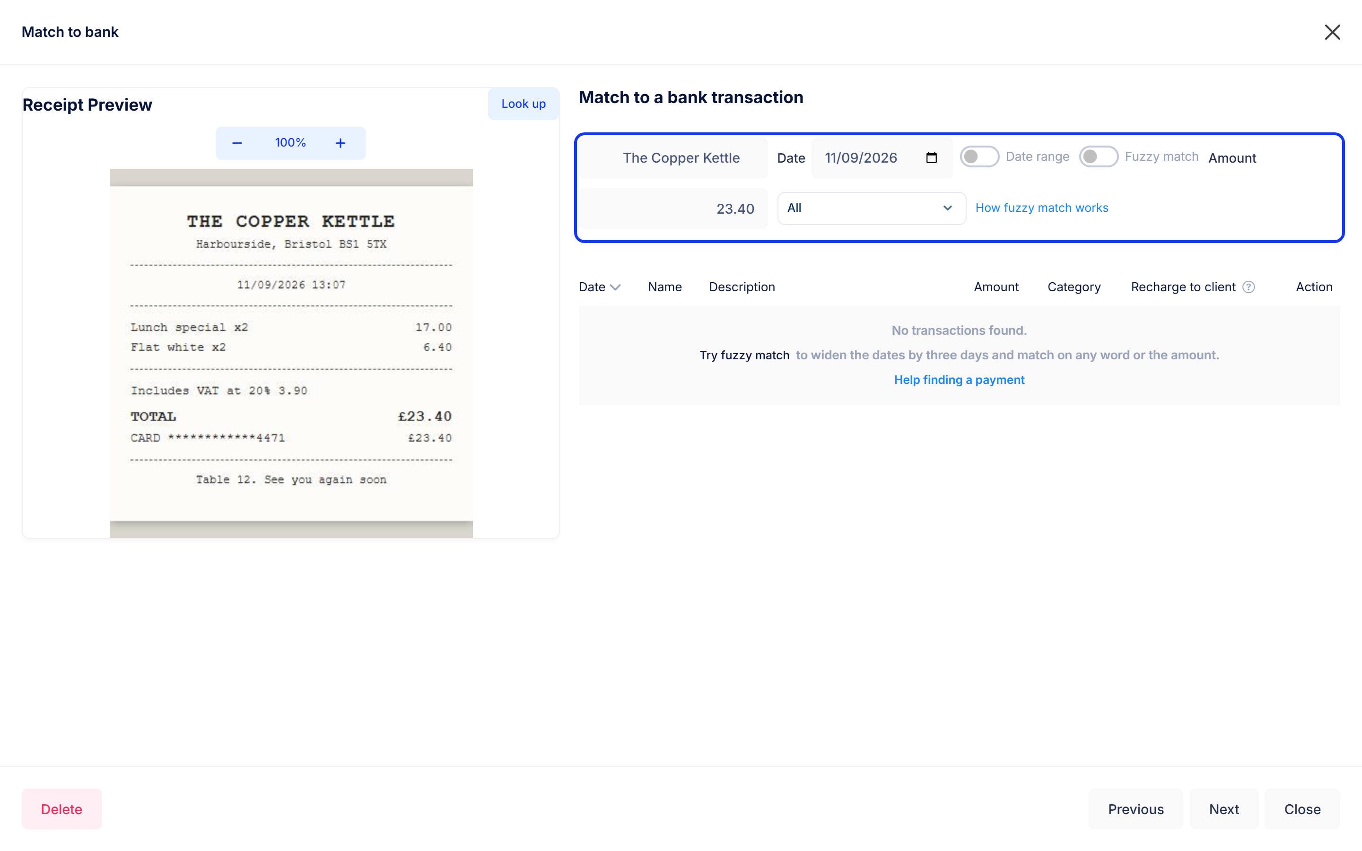This screenshot has width=1362, height=851.
Task: Open the All filter dropdown
Action: [871, 208]
